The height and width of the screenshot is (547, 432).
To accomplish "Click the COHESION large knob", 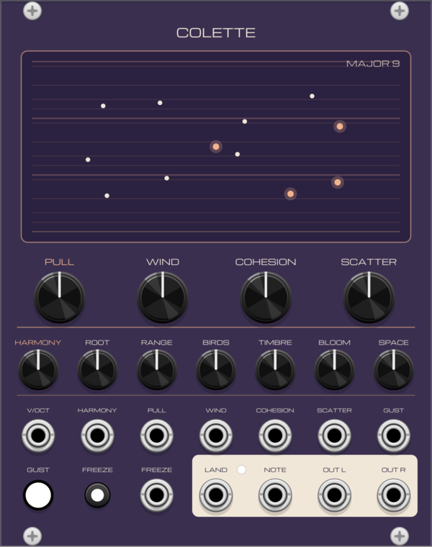I will pos(266,297).
